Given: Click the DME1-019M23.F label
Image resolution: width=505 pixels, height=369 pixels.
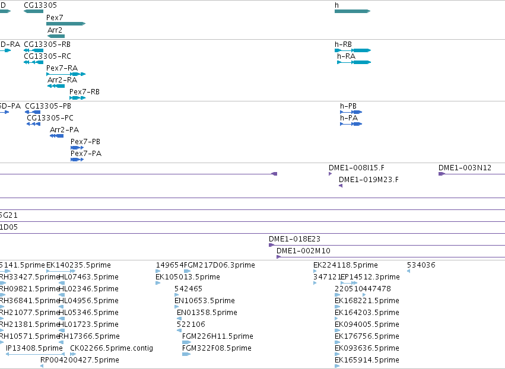Looking at the screenshot, I should click(369, 180).
